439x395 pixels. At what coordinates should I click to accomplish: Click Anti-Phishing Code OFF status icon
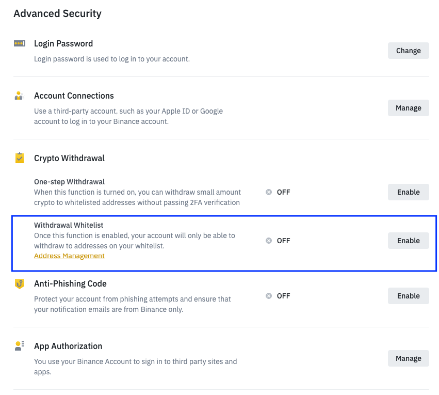pyautogui.click(x=269, y=296)
